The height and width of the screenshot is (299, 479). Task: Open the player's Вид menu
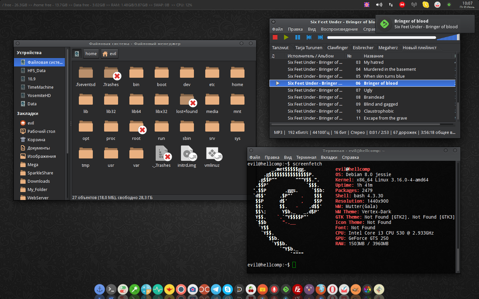[x=312, y=29]
